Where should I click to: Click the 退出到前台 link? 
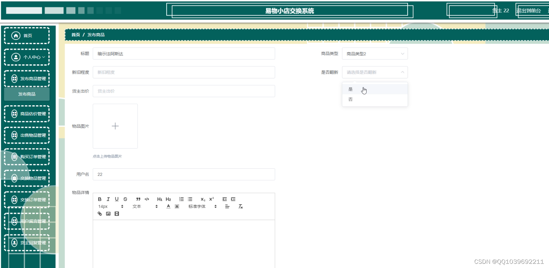528,10
